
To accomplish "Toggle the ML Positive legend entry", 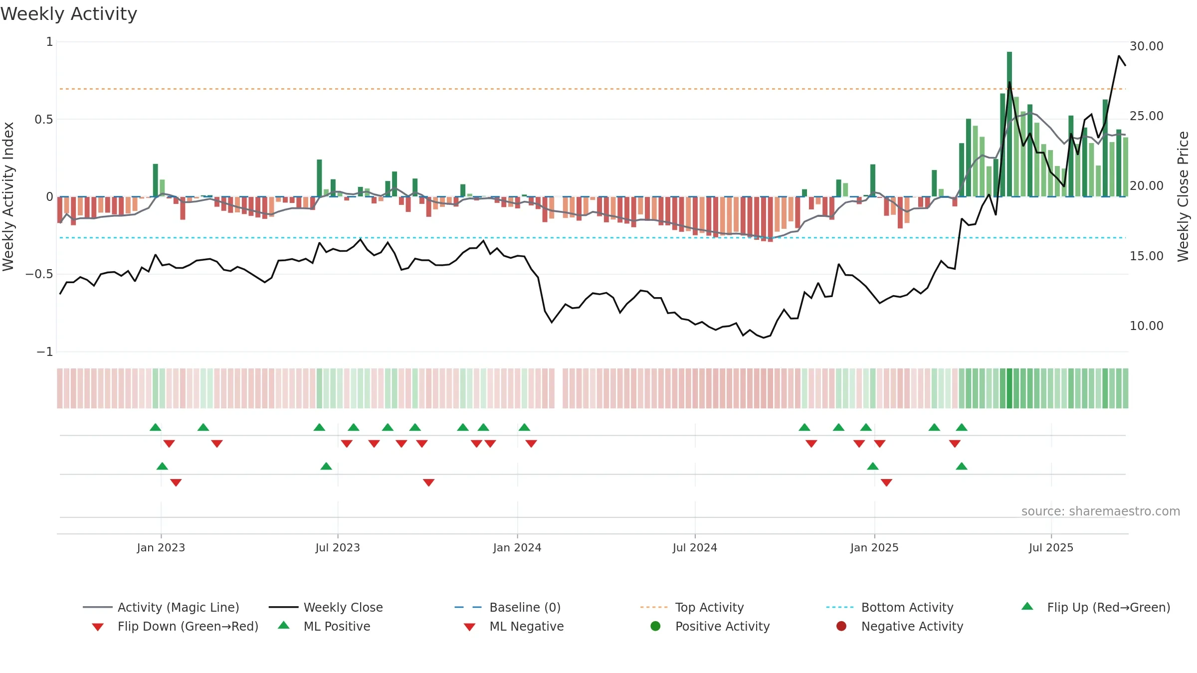I will [324, 626].
